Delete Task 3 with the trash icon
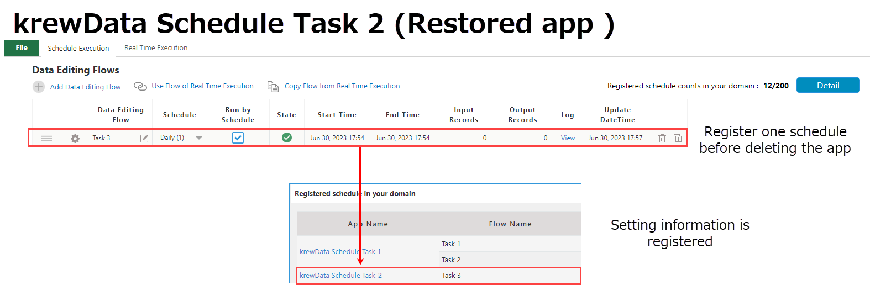870x285 pixels. 662,138
